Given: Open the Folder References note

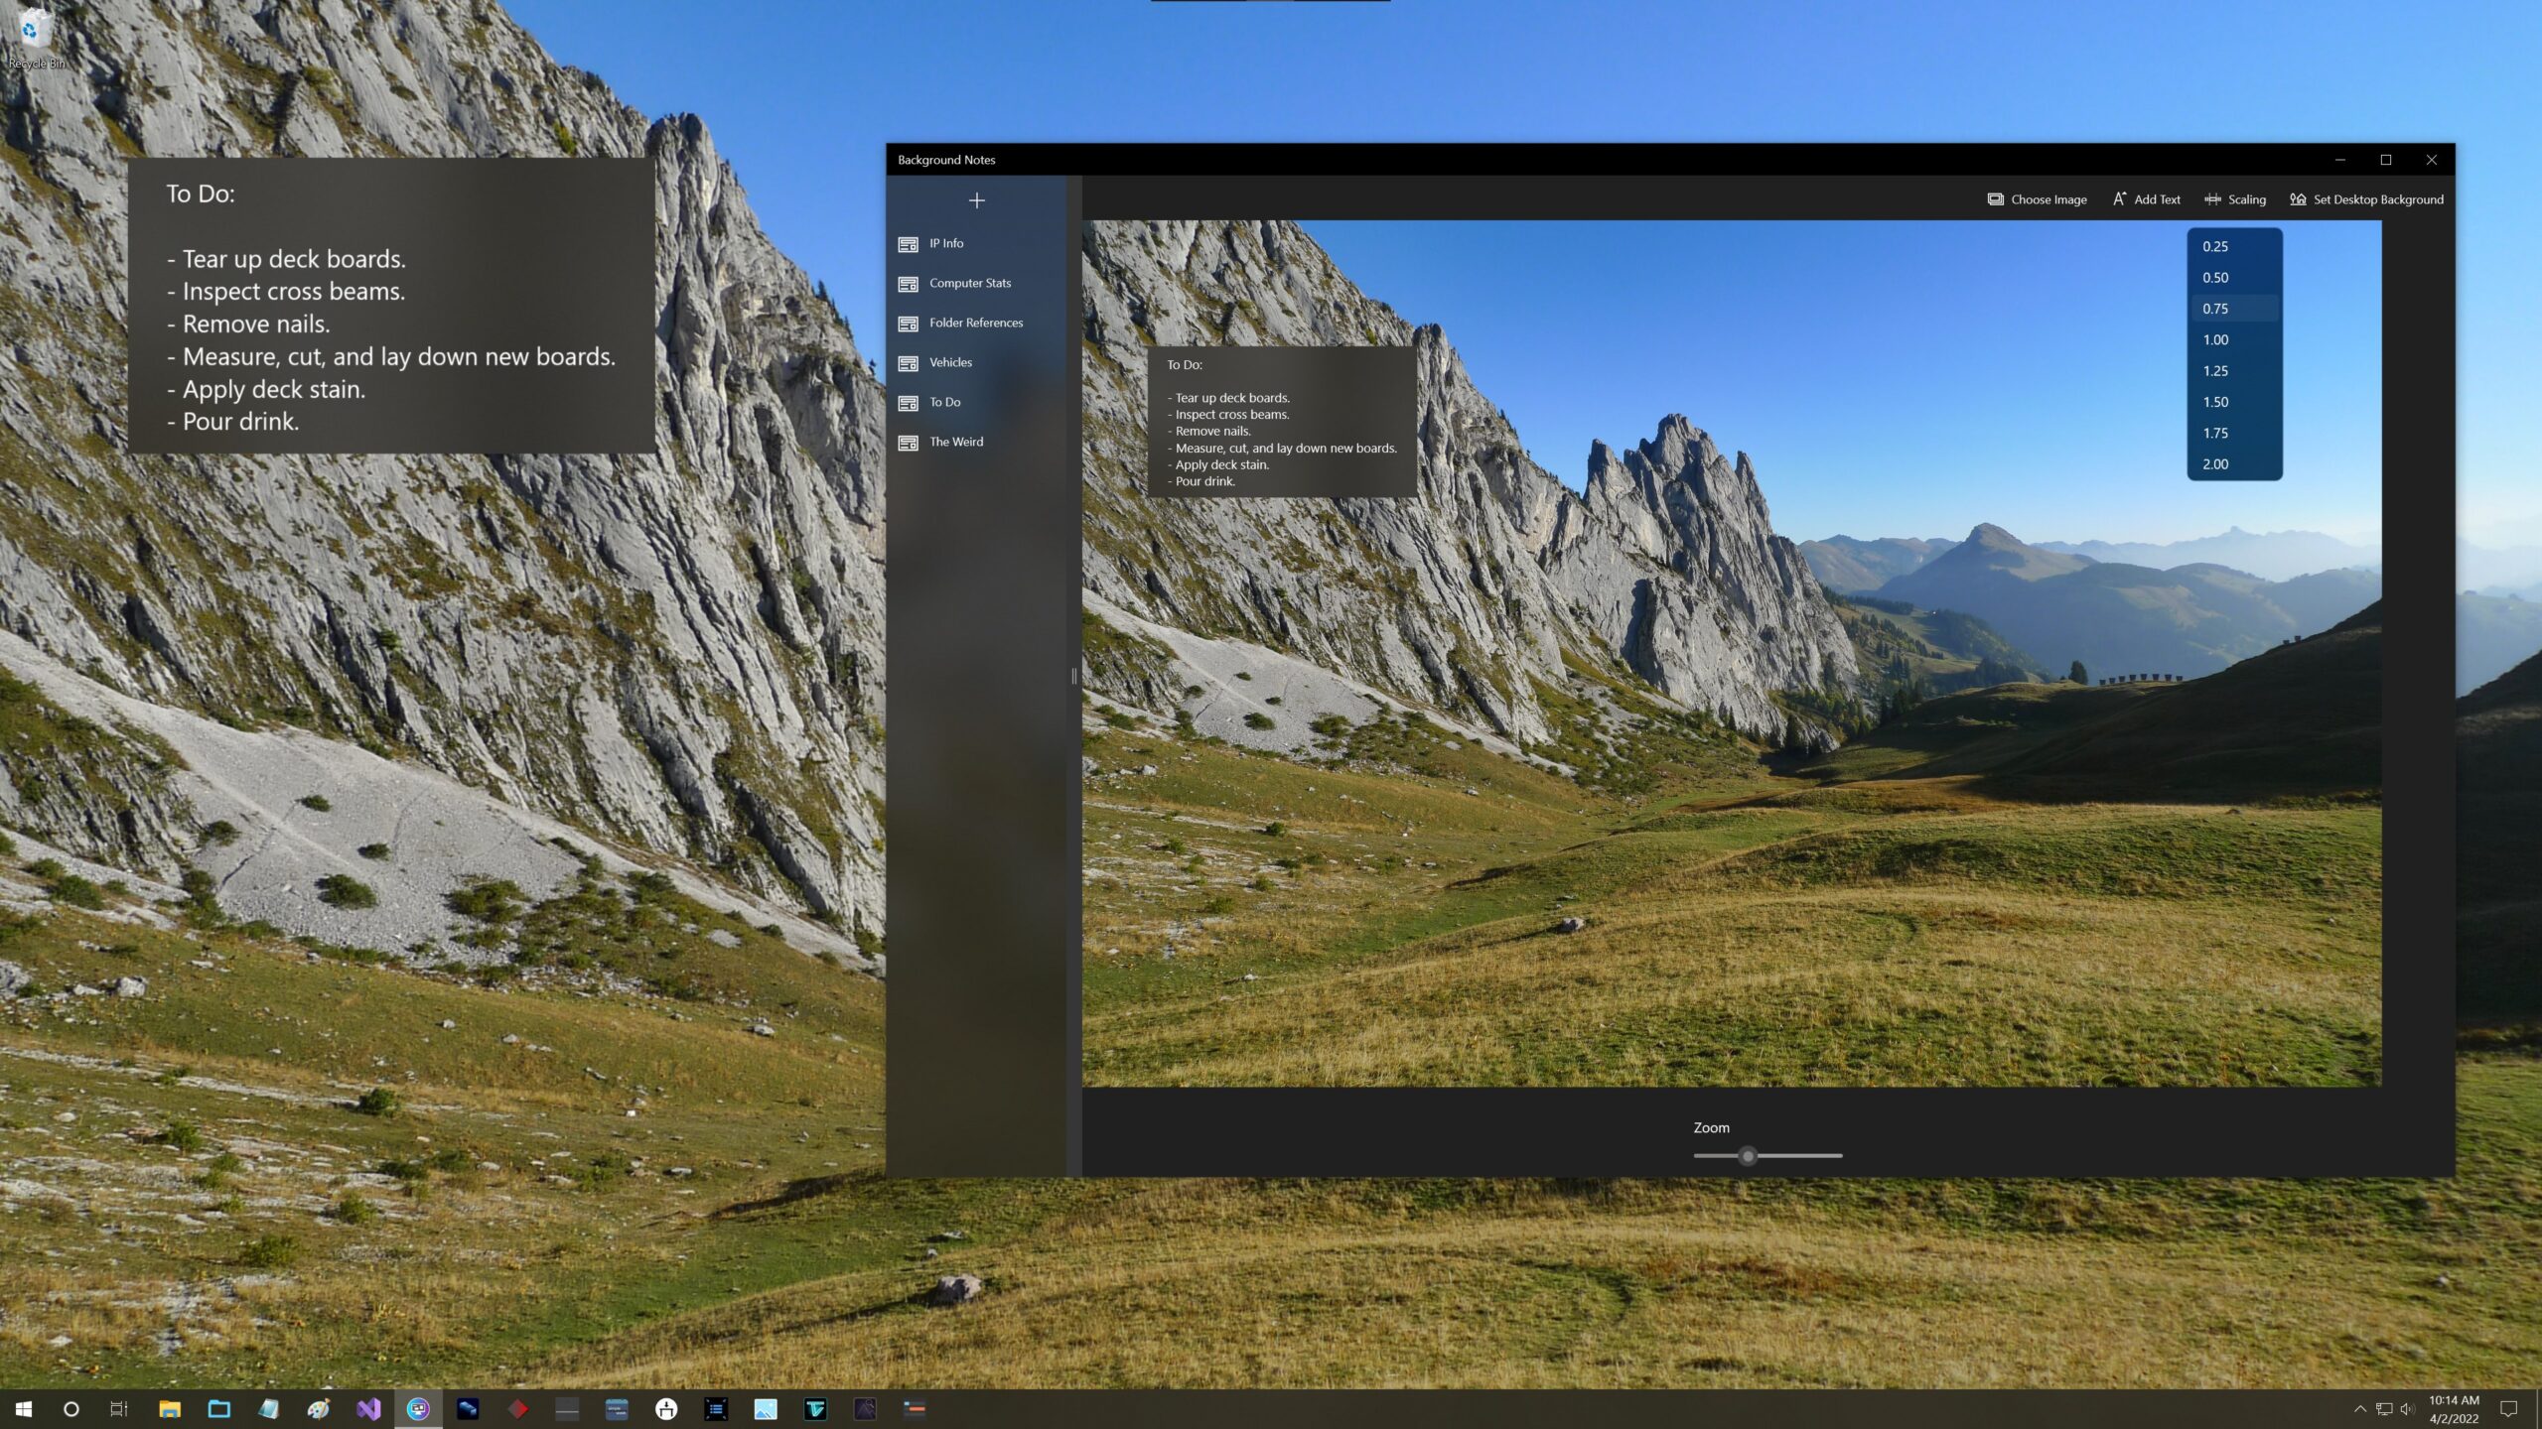Looking at the screenshot, I should (x=975, y=324).
